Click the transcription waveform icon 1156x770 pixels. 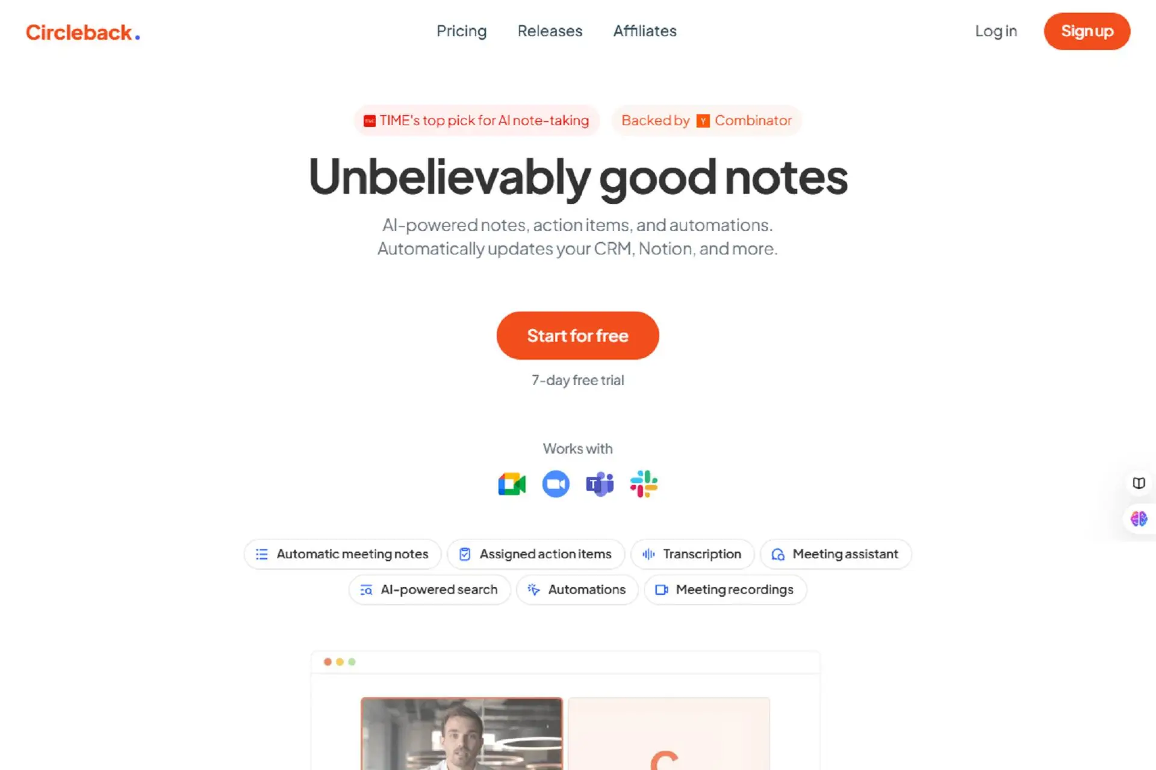tap(648, 553)
